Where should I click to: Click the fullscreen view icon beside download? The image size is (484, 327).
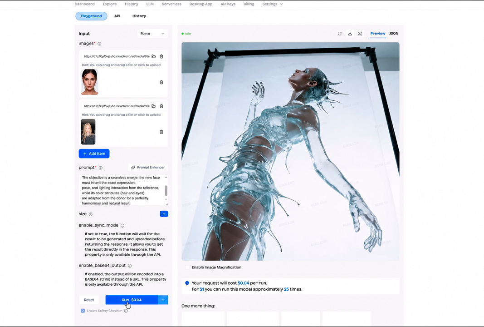pyautogui.click(x=360, y=34)
